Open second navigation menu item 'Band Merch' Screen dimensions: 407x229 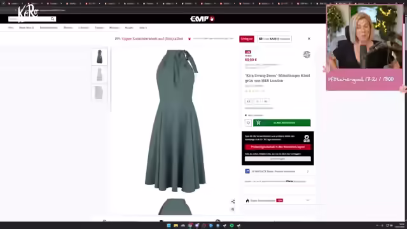pyautogui.click(x=26, y=27)
